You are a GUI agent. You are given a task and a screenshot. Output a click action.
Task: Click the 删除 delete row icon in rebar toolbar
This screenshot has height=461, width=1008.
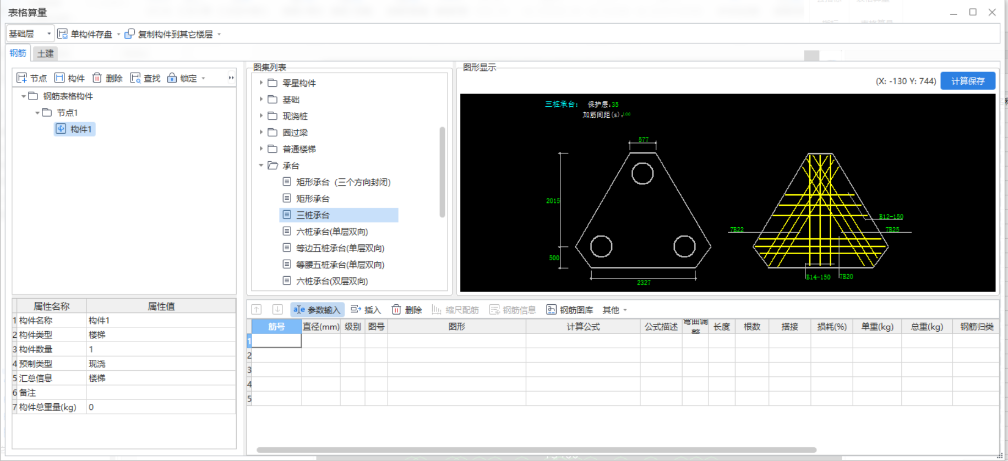[x=396, y=310]
